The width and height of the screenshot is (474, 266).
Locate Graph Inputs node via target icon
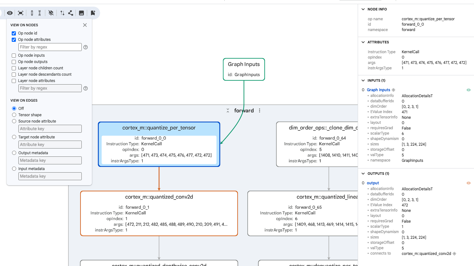394,90
